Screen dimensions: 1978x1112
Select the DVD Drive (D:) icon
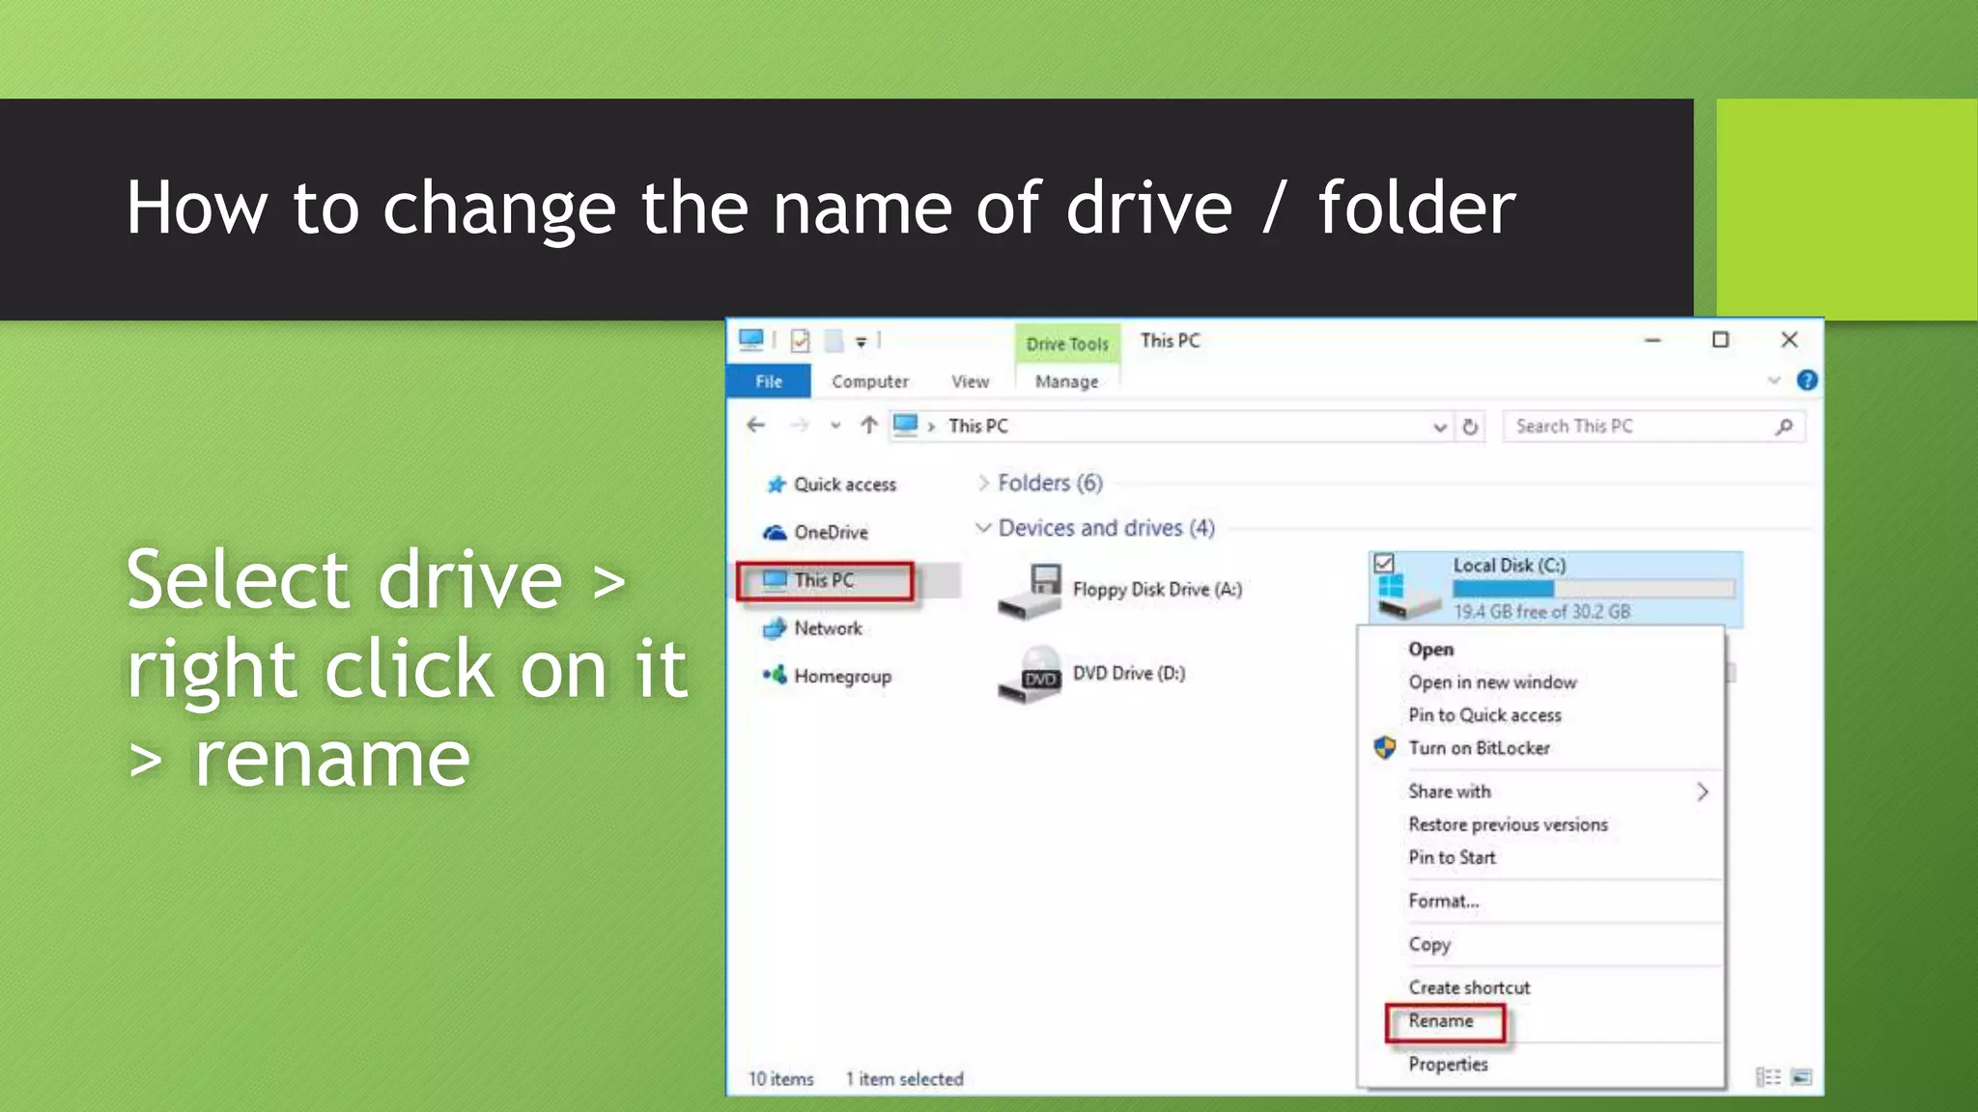point(1031,674)
